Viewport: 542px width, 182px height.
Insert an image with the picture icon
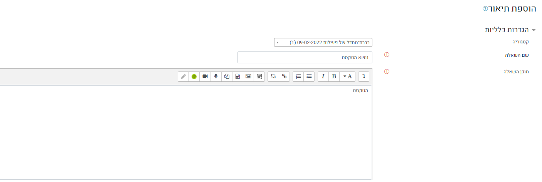click(x=249, y=76)
